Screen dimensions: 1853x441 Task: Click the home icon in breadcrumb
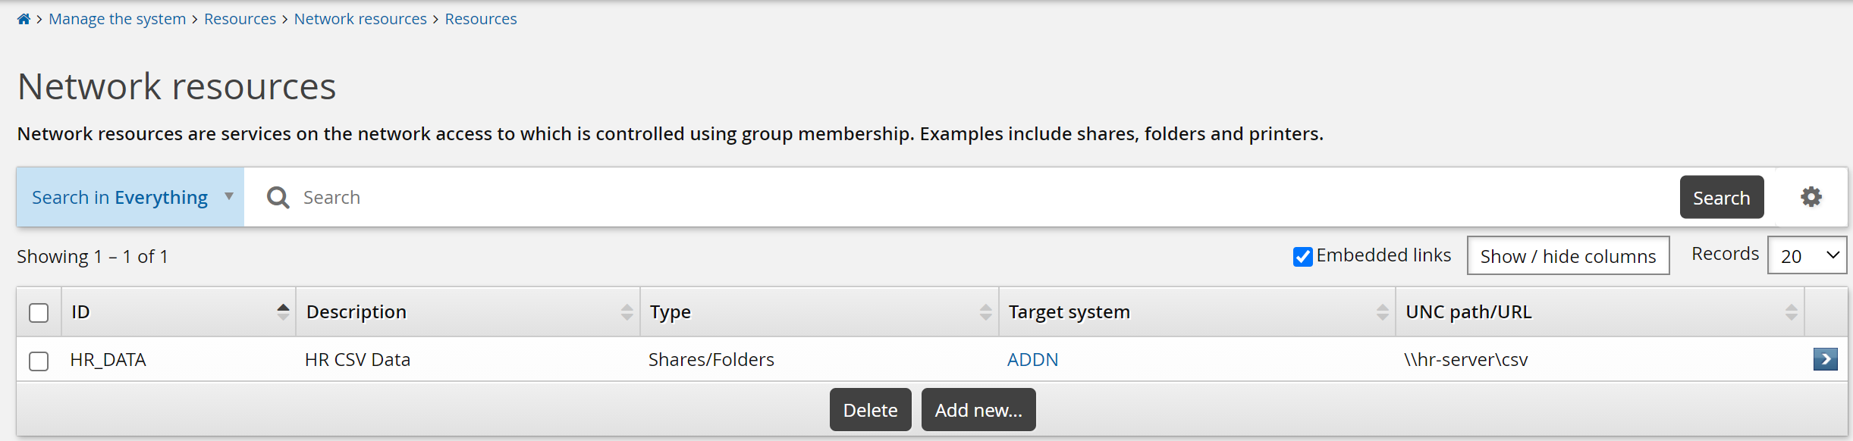[24, 19]
